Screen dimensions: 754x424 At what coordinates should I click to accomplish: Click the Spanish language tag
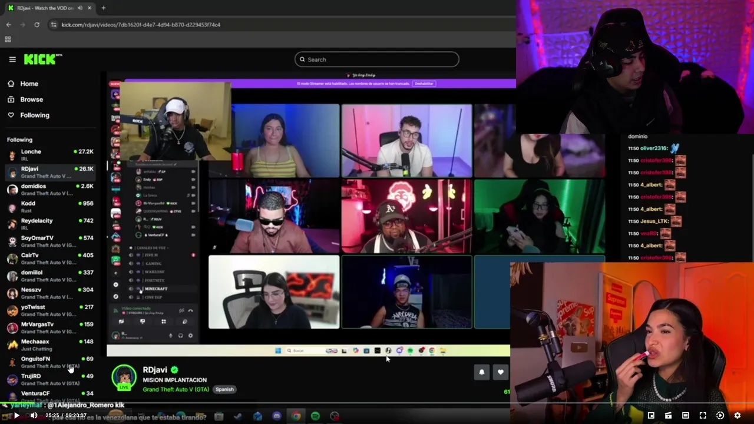point(224,389)
